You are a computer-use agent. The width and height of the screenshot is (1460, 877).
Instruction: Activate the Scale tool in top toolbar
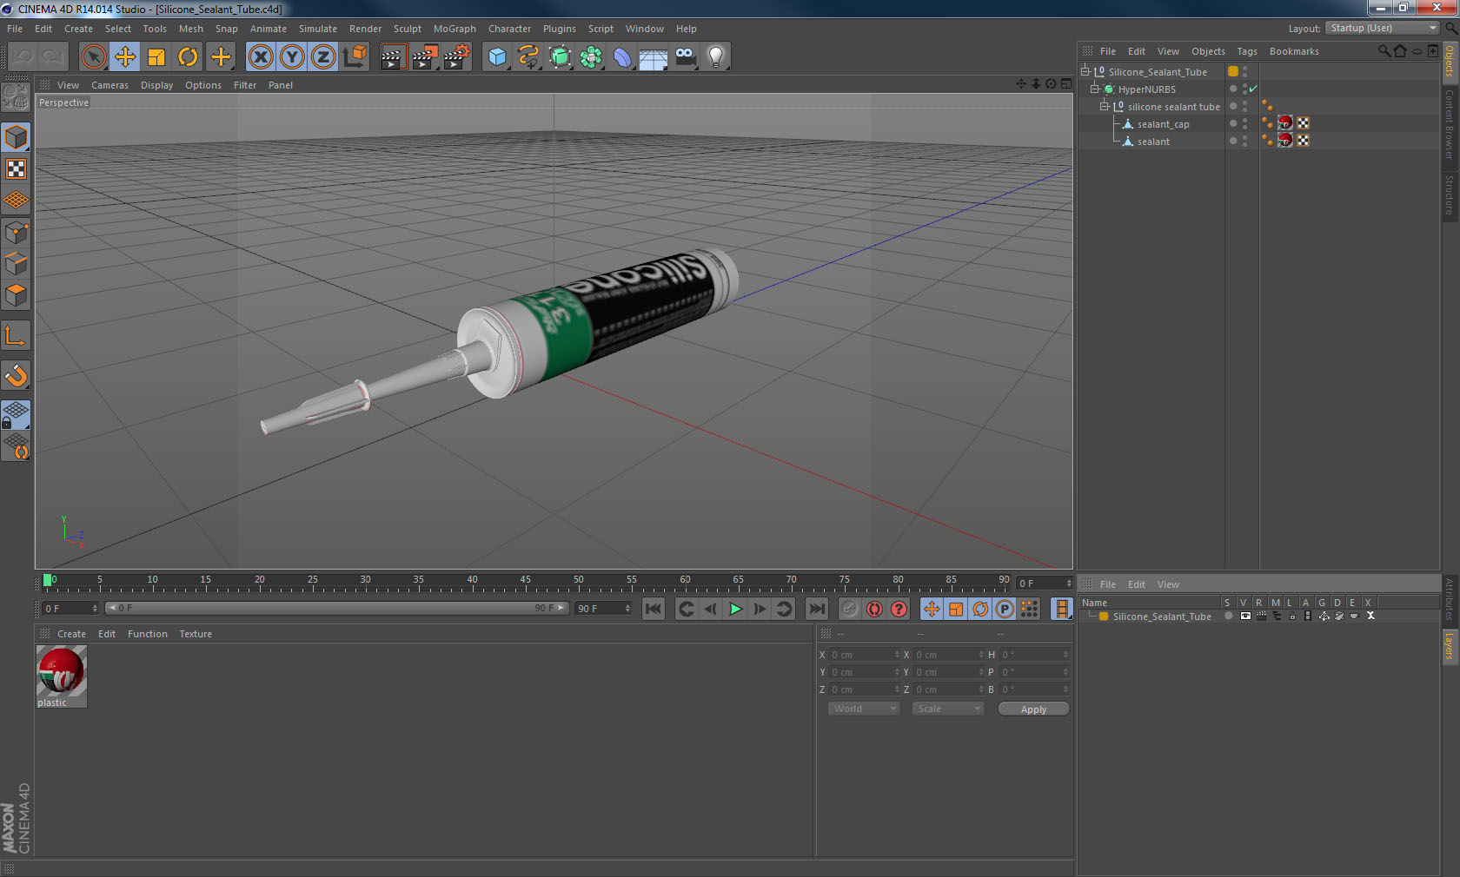pyautogui.click(x=156, y=57)
